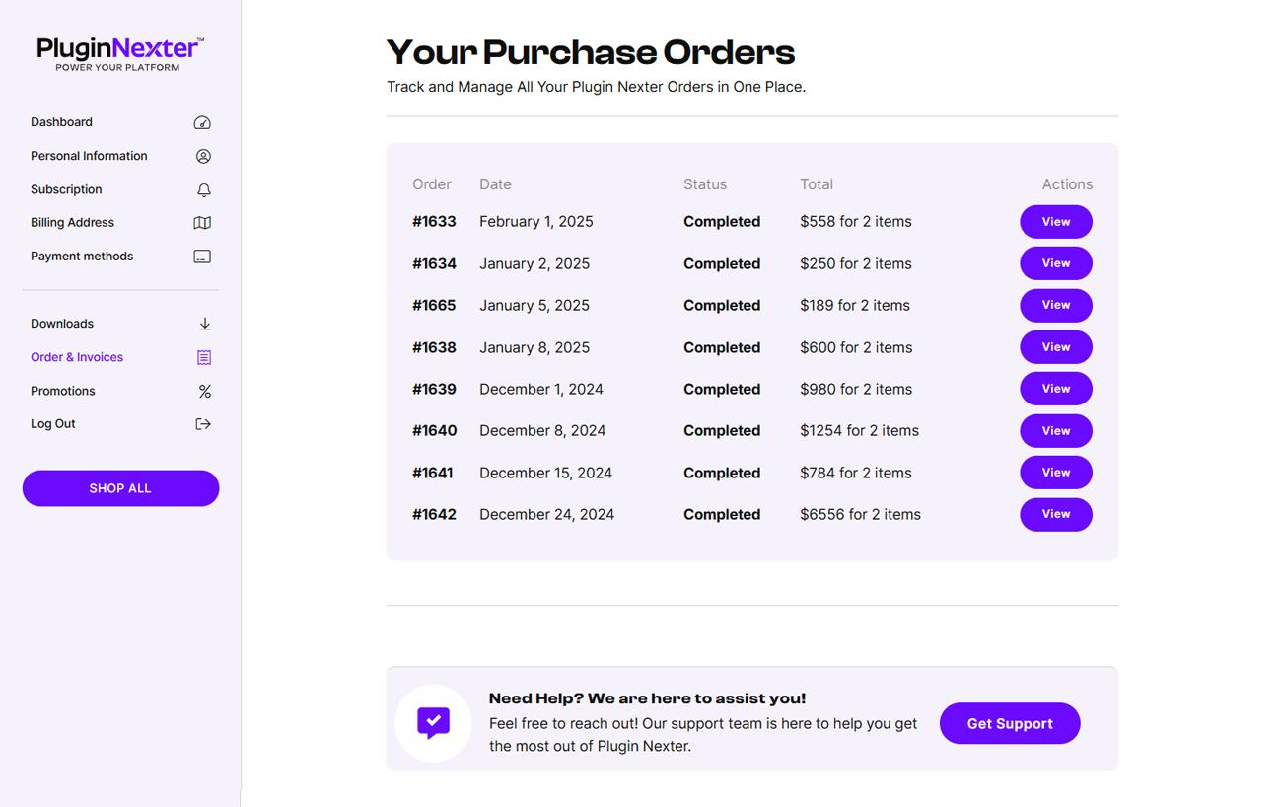Click the Order & Invoices list icon
The image size is (1282, 807).
pos(204,357)
